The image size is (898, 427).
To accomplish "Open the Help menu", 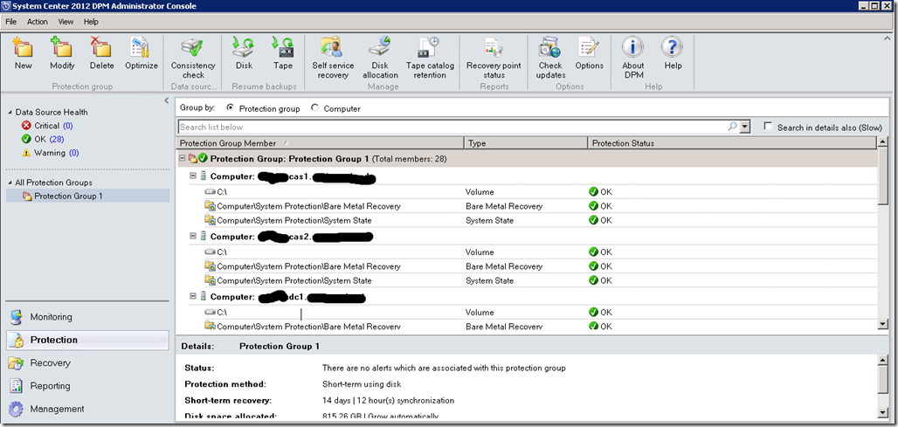I will point(91,22).
